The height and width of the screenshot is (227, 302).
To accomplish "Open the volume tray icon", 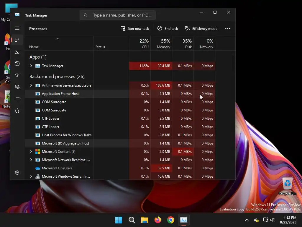I will coord(272,220).
